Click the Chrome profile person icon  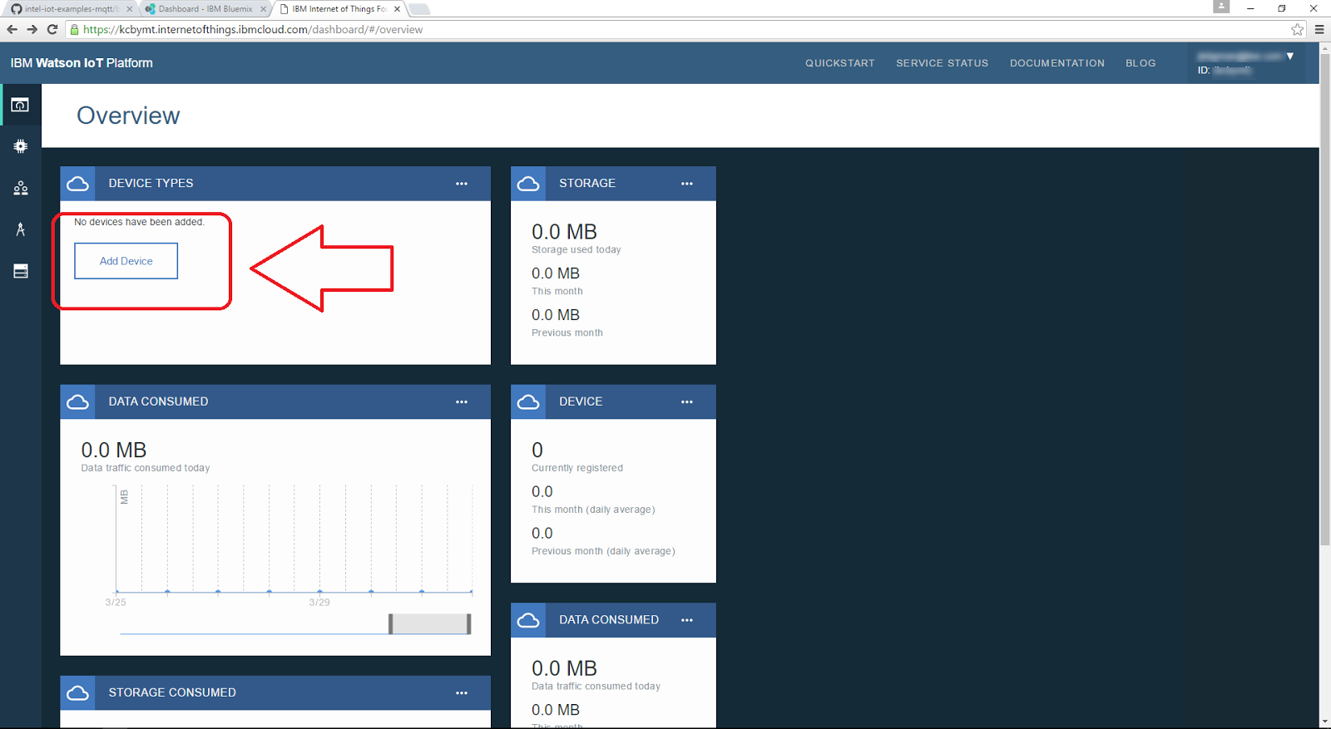pos(1221,7)
